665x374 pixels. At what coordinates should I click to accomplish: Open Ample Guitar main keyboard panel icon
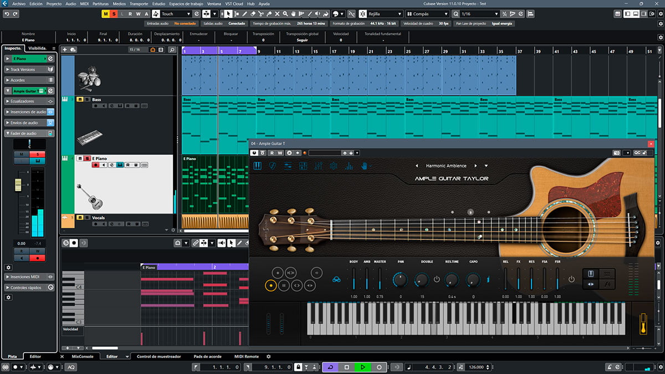pyautogui.click(x=258, y=166)
